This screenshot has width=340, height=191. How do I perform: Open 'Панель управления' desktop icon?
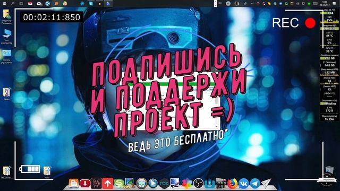6,56
